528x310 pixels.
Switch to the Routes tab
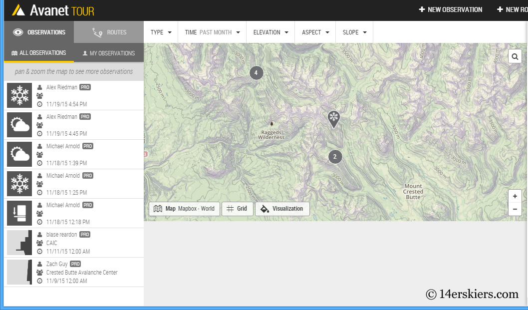click(x=109, y=32)
